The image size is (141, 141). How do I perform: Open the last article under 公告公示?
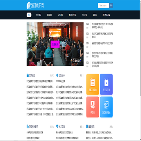point(70,114)
